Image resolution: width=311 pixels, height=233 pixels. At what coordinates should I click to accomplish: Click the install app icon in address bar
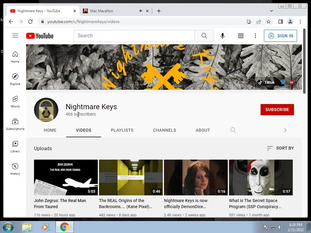[x=249, y=22]
